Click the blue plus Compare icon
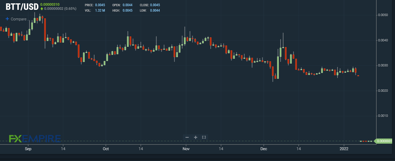Viewport: 395px width, 161px height. pyautogui.click(x=7, y=19)
